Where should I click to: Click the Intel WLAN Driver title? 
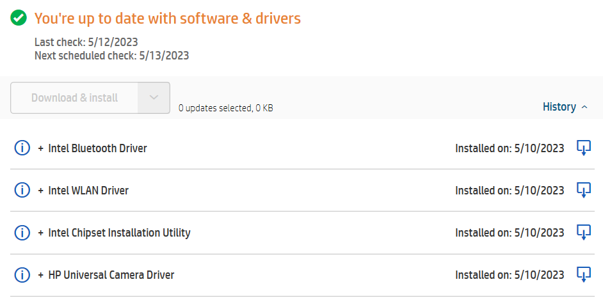[x=88, y=191]
